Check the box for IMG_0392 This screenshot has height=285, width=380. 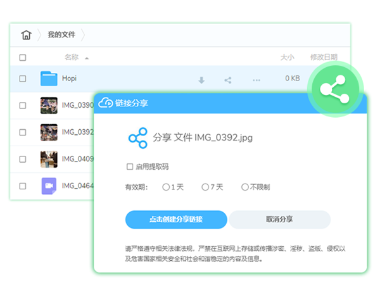tap(23, 132)
